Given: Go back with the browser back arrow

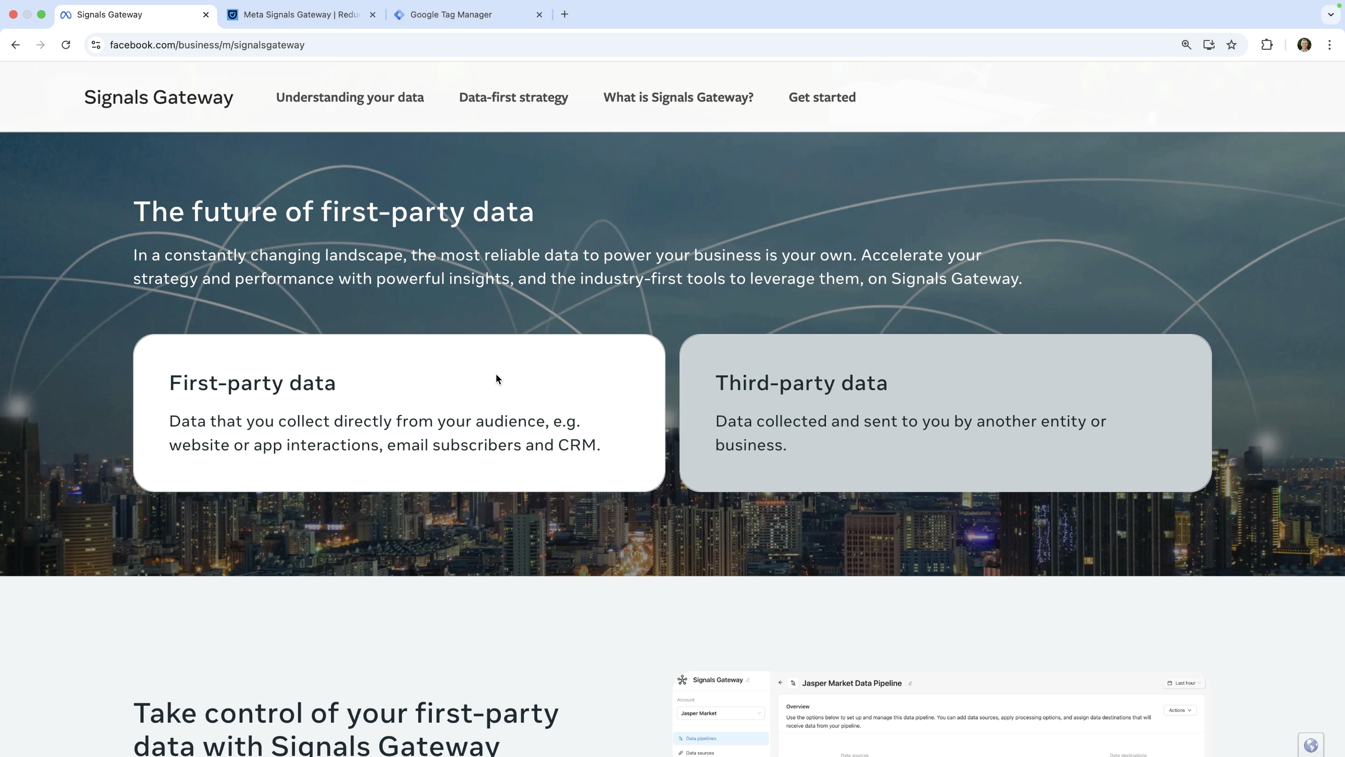Looking at the screenshot, I should [x=16, y=45].
